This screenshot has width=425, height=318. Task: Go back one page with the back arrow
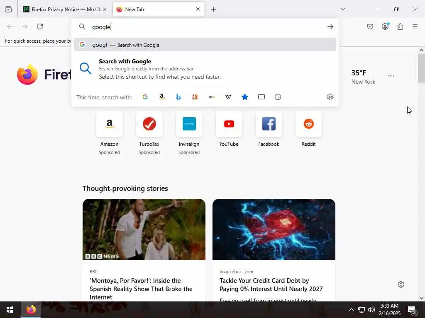click(10, 26)
